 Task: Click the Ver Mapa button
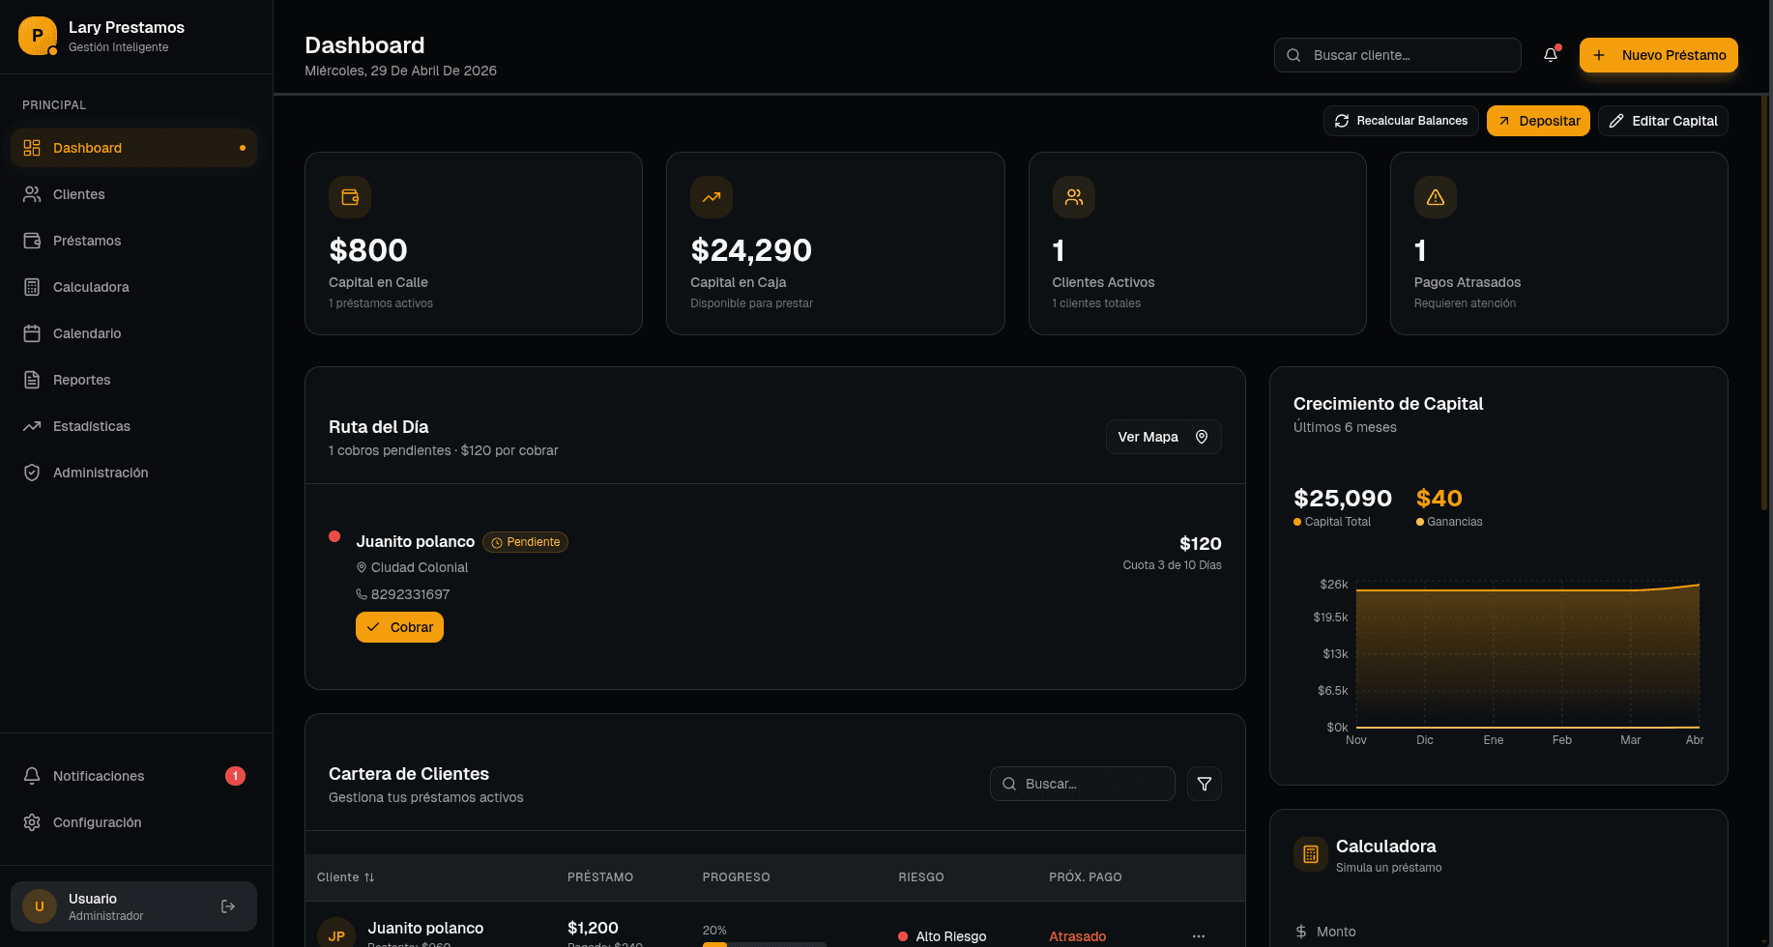coord(1162,437)
